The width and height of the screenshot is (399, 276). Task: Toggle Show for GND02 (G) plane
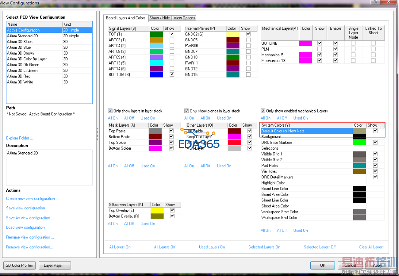tap(248, 34)
